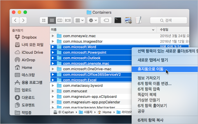The image size is (198, 124).
Task: Choose 가상본 만들기 from context menu
Action: [165, 100]
